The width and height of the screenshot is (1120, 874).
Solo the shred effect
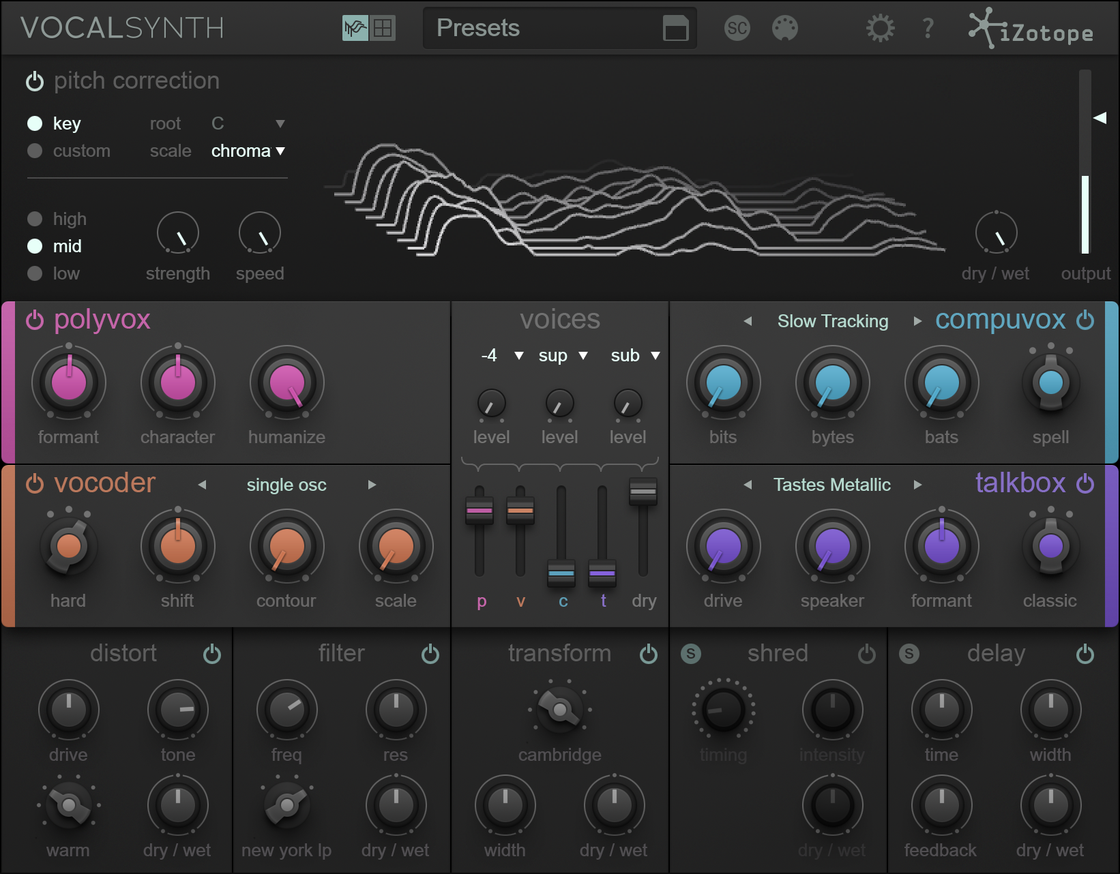coord(690,654)
